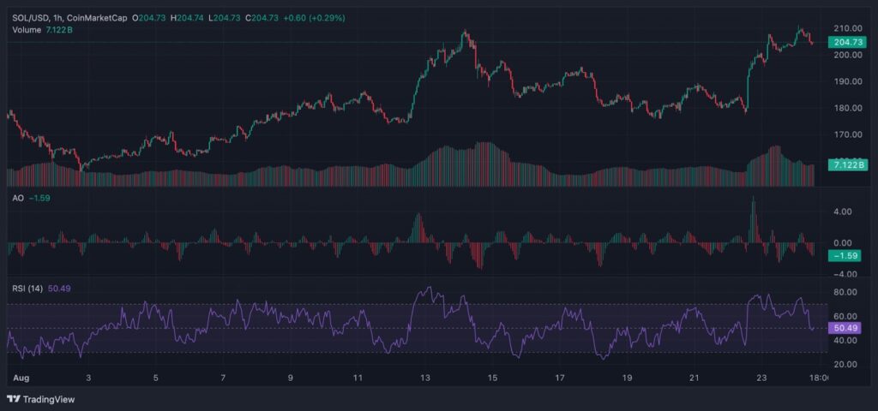This screenshot has height=411, width=878.
Task: Click the 19 date label on time axis
Action: tap(627, 378)
